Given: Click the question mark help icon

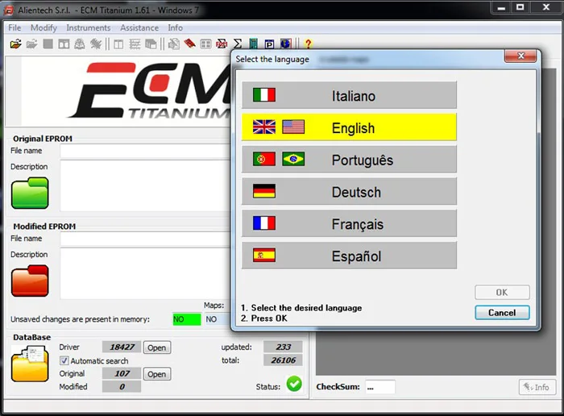Looking at the screenshot, I should point(308,44).
